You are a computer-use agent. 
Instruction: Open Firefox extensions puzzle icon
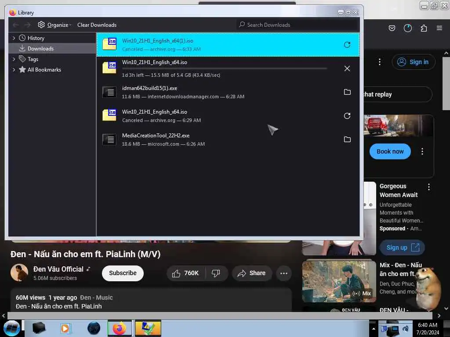tap(424, 28)
